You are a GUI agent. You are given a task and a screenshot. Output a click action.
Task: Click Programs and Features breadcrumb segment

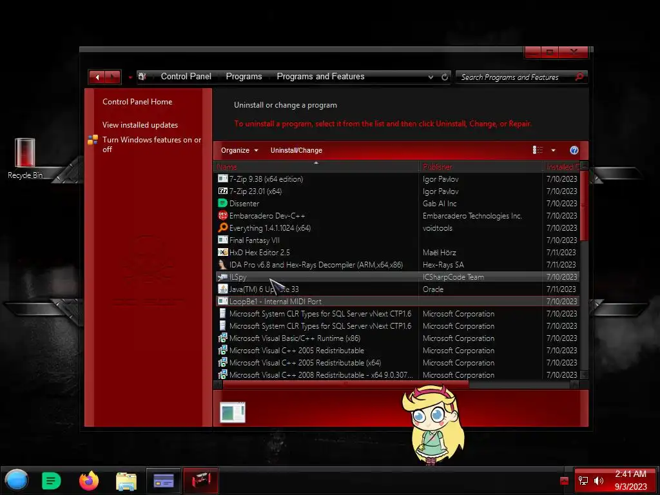[x=320, y=76]
